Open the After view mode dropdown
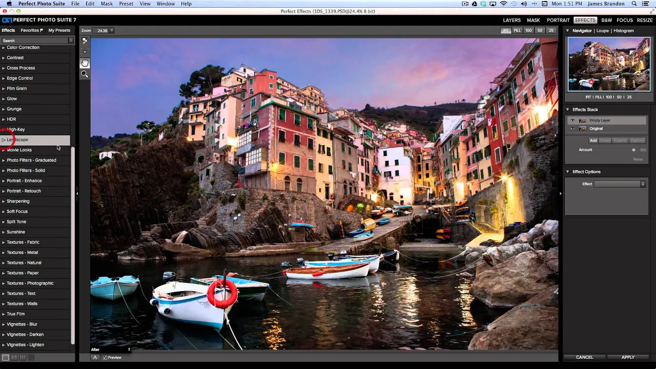Image resolution: width=656 pixels, height=369 pixels. click(x=111, y=350)
